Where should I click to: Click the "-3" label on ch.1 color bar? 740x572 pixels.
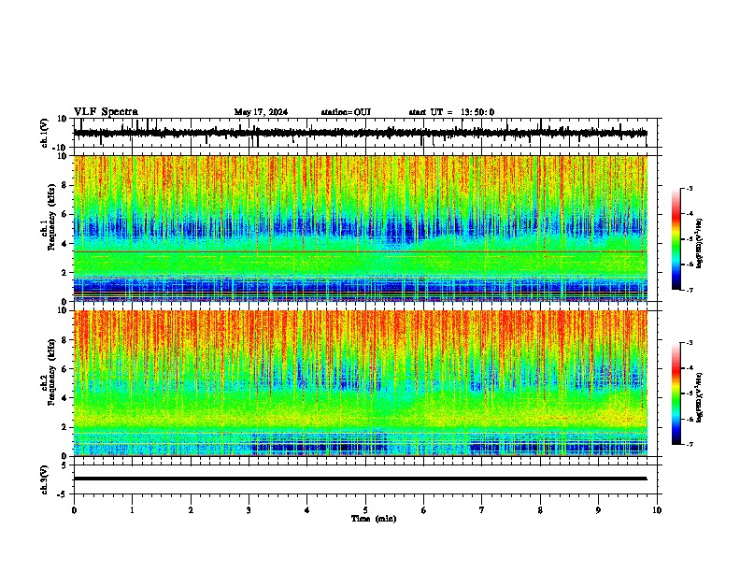coord(690,188)
